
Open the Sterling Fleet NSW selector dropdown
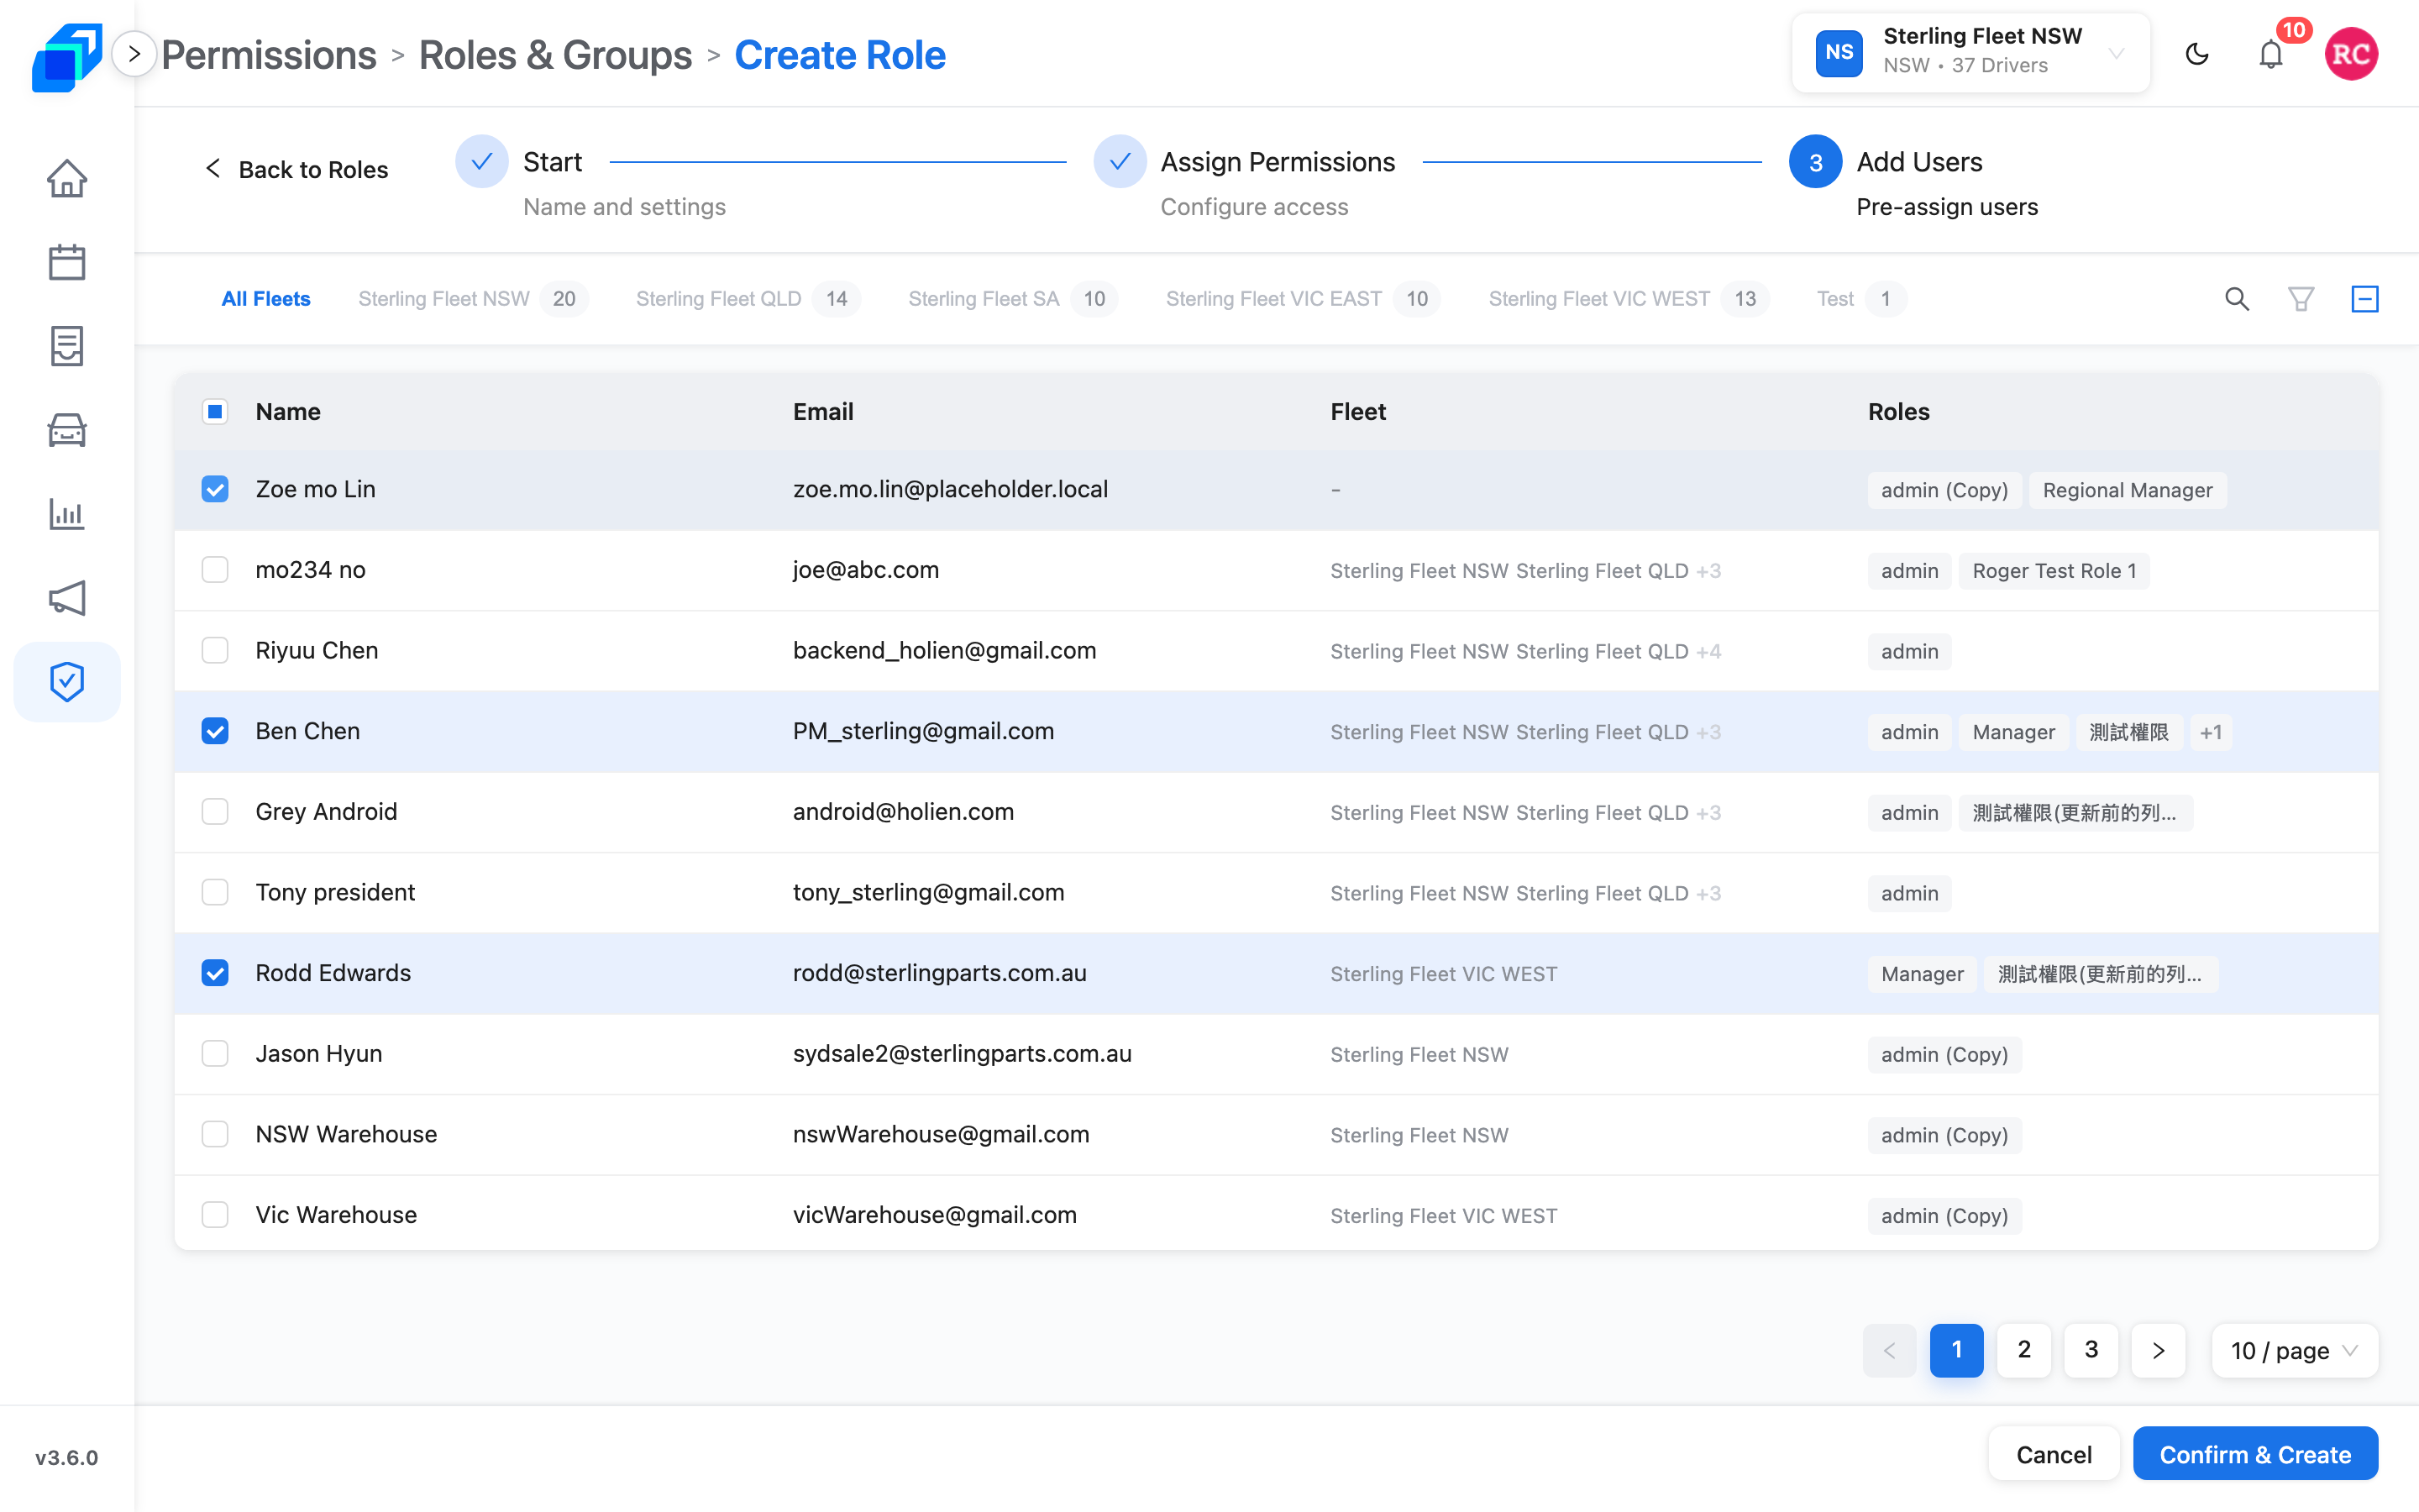click(x=1971, y=52)
